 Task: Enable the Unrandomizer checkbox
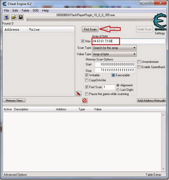pyautogui.click(x=139, y=62)
